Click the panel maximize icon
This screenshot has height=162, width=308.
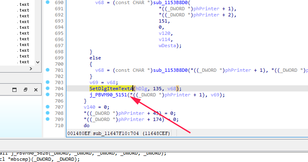point(14,90)
